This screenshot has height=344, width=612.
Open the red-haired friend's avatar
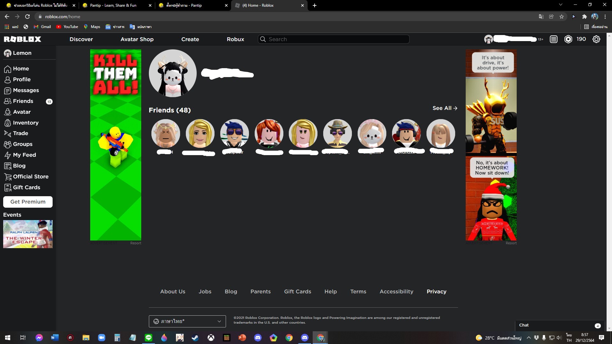[269, 133]
